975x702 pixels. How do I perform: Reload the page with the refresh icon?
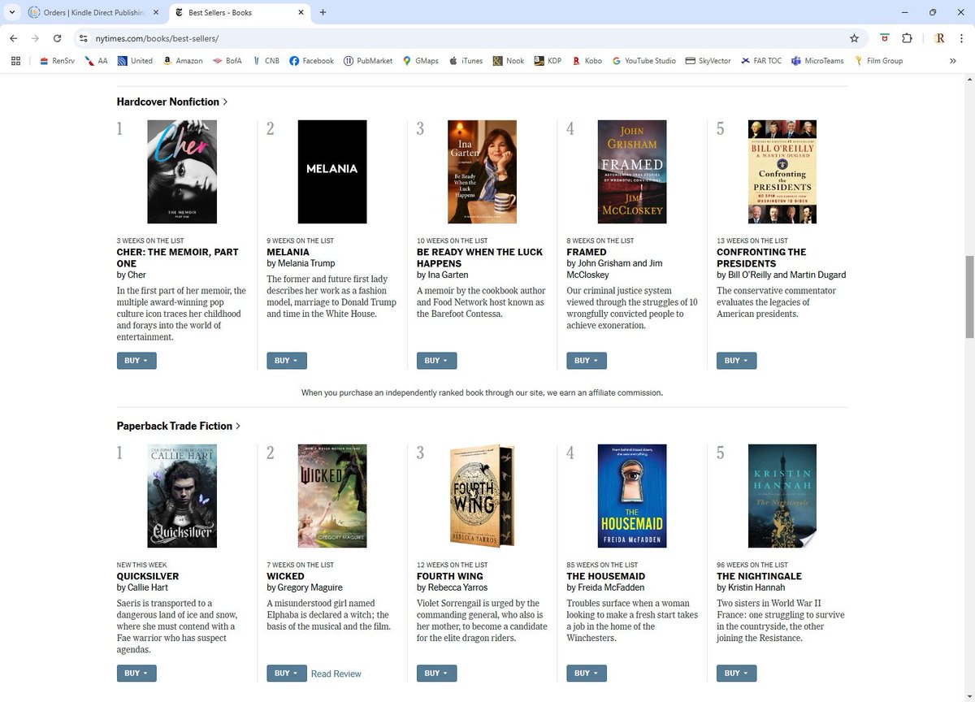tap(57, 38)
